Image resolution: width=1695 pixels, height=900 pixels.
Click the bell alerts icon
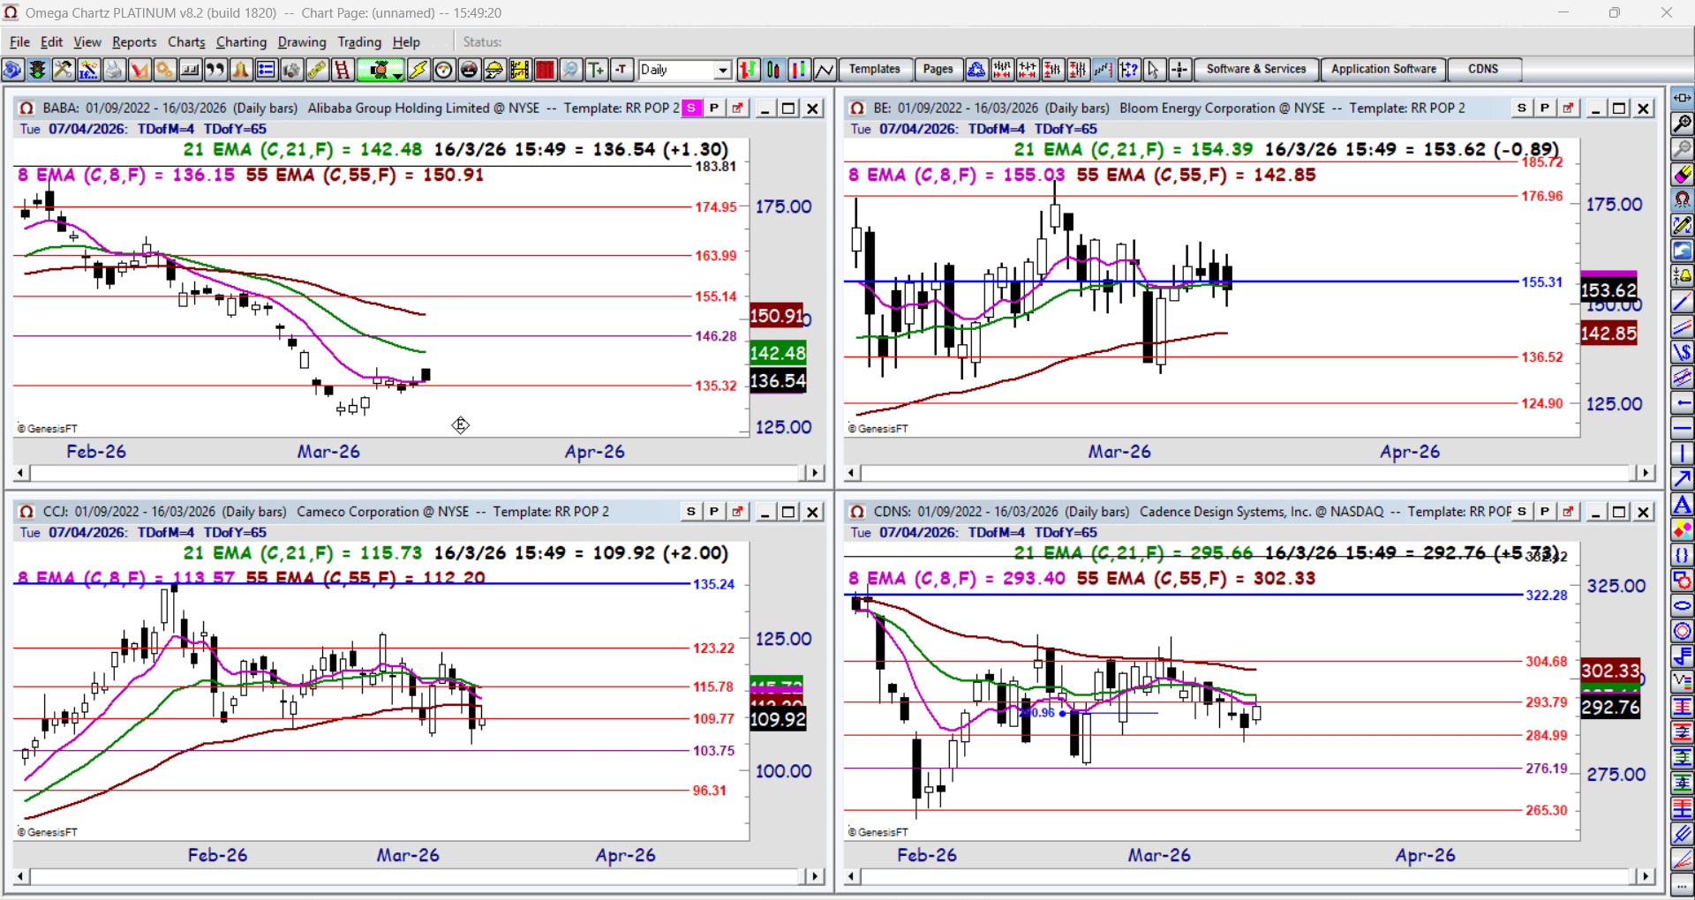click(x=241, y=70)
